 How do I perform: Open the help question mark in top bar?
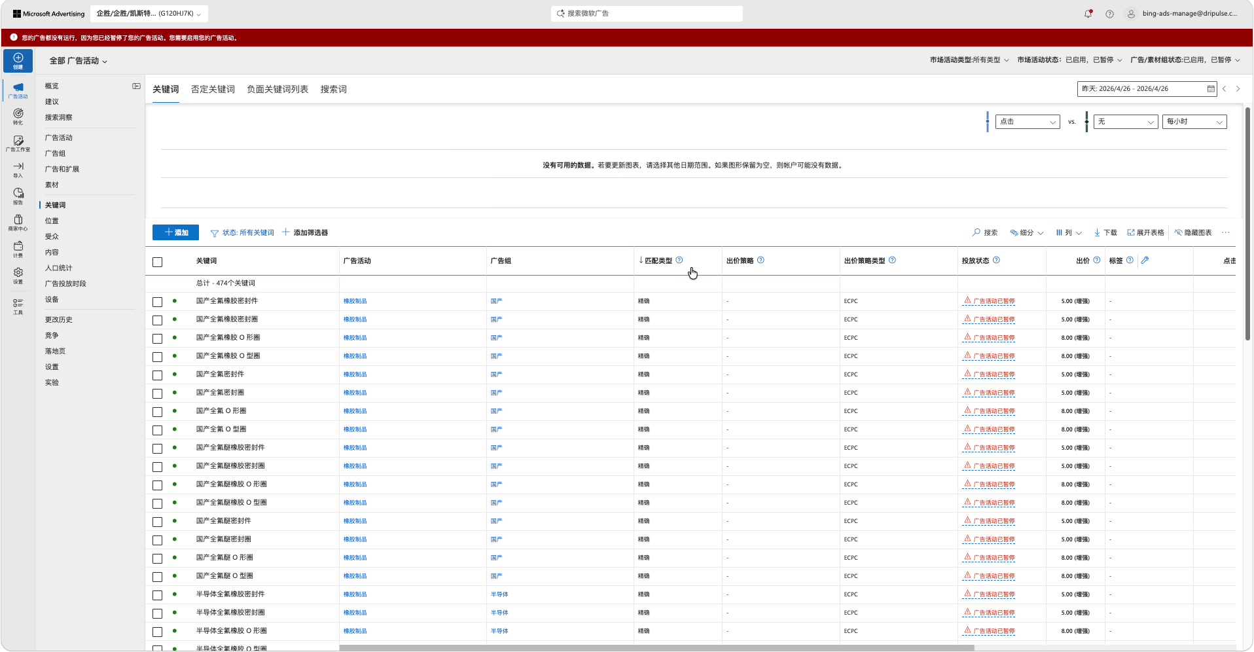pyautogui.click(x=1109, y=14)
